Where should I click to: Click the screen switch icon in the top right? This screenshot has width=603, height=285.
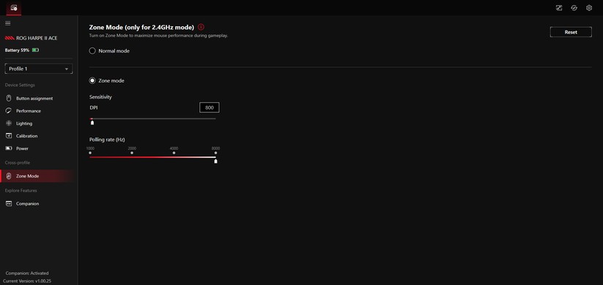click(559, 7)
